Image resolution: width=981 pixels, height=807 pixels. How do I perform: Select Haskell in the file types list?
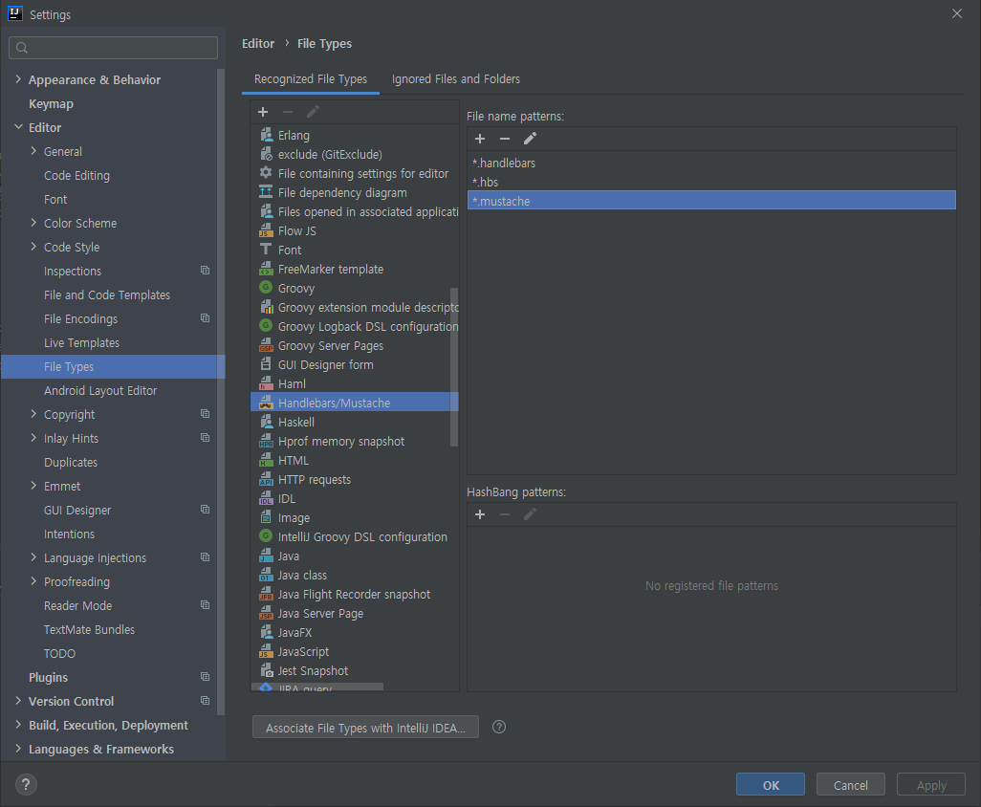click(355, 423)
